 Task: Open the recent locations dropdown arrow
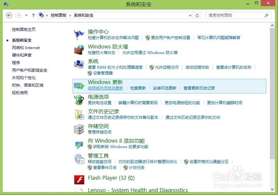tap(26, 15)
